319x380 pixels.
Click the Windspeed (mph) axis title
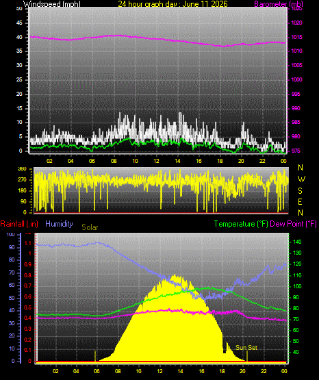coord(51,4)
